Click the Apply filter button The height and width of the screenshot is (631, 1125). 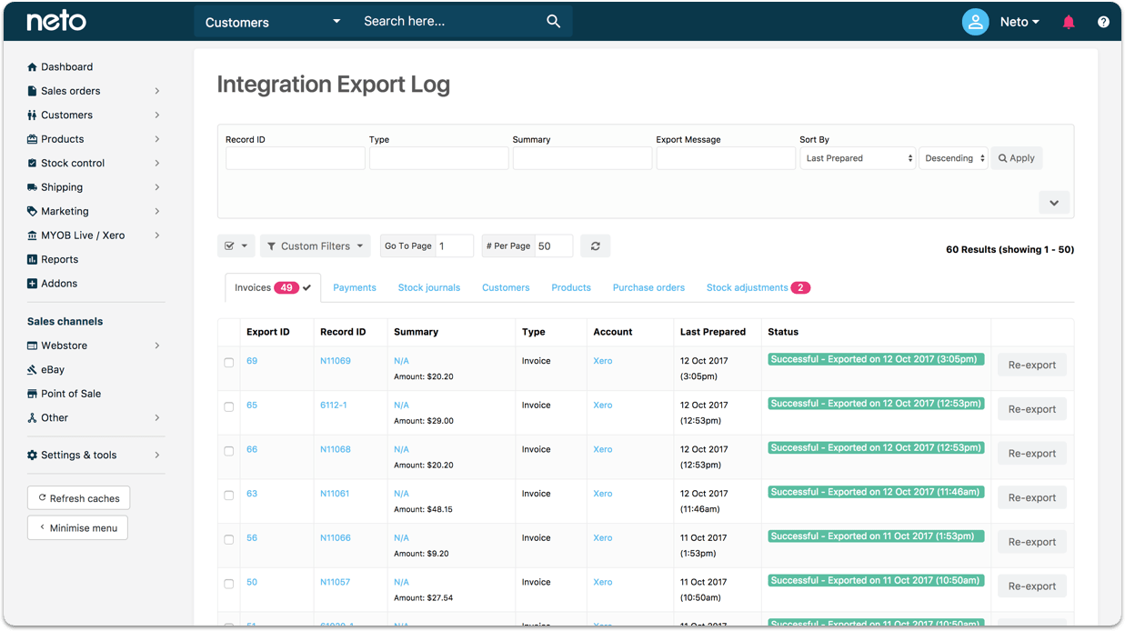[1017, 158]
